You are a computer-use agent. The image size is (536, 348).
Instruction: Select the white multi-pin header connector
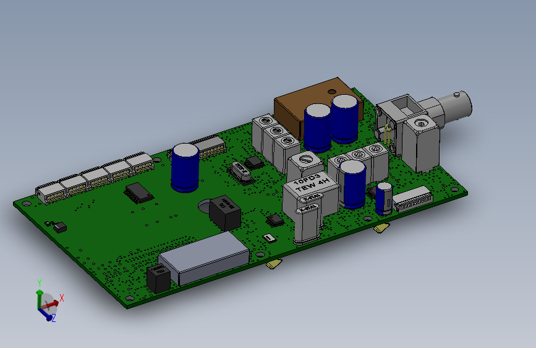pos(412,199)
